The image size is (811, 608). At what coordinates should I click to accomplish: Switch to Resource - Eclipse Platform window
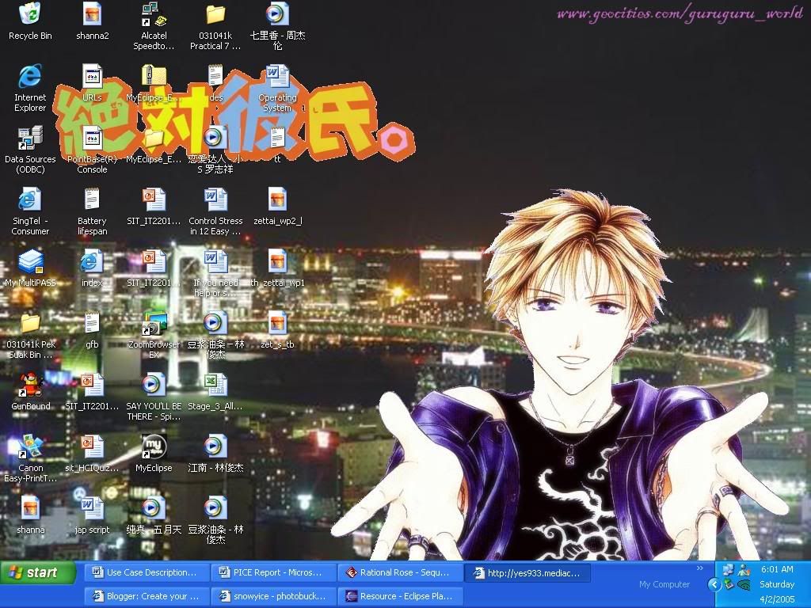(399, 596)
